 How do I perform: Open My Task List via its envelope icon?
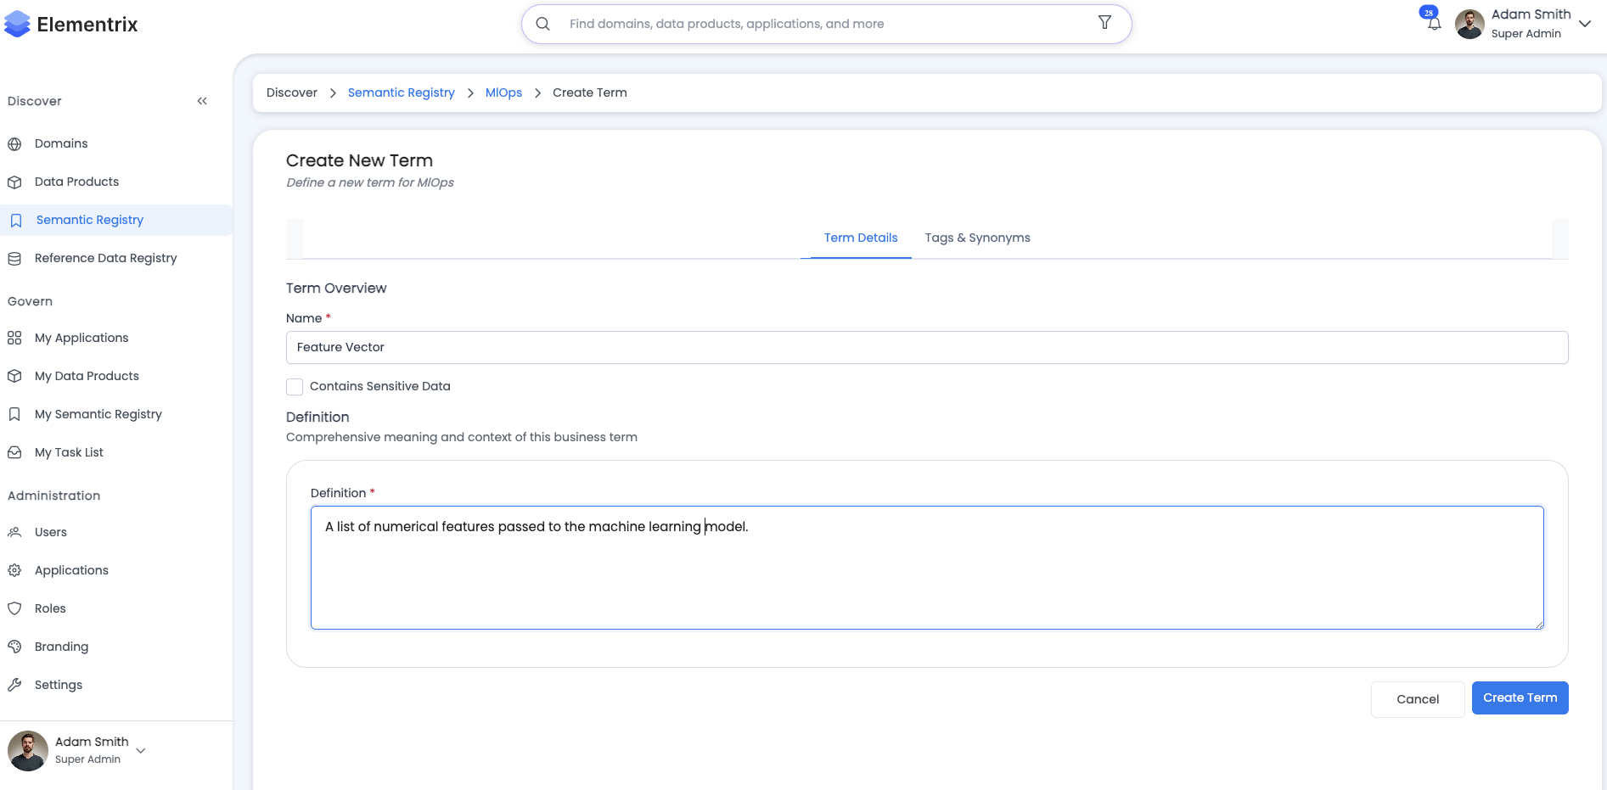14,451
